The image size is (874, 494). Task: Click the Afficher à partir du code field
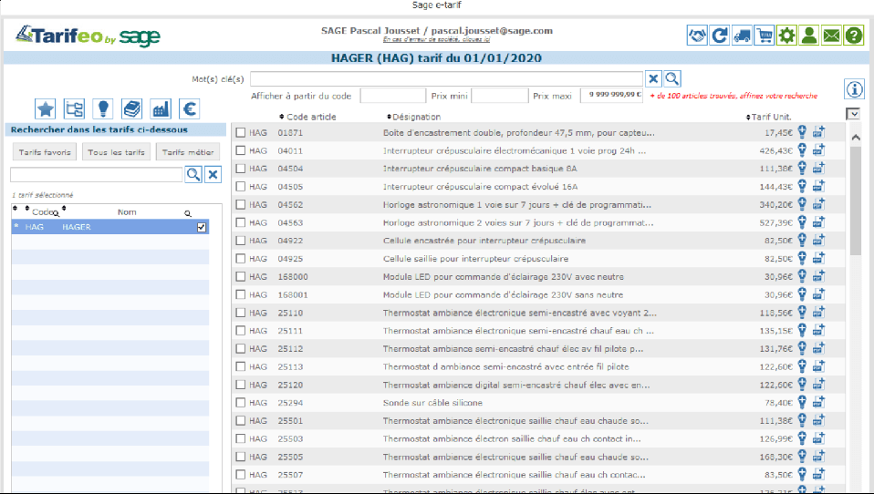(393, 96)
